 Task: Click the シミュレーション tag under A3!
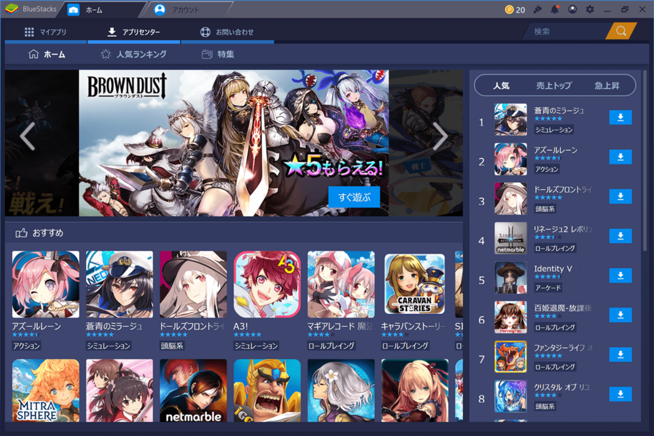pyautogui.click(x=256, y=345)
